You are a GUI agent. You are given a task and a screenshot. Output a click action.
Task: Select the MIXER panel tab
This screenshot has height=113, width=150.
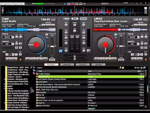(x=67, y=19)
